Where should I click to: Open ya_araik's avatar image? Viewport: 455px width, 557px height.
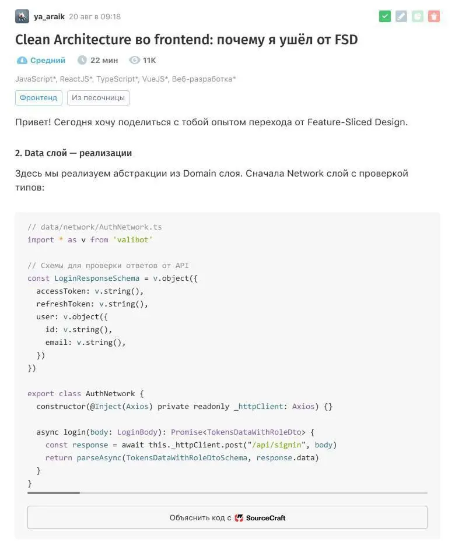(x=22, y=16)
